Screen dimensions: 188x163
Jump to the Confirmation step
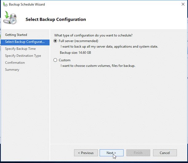(15, 63)
